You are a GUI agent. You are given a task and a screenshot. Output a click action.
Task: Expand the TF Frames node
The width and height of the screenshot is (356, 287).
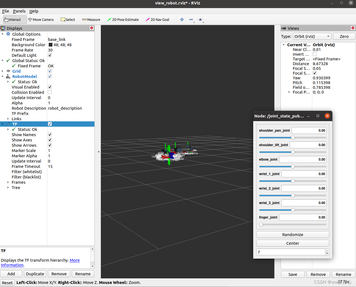(8, 182)
